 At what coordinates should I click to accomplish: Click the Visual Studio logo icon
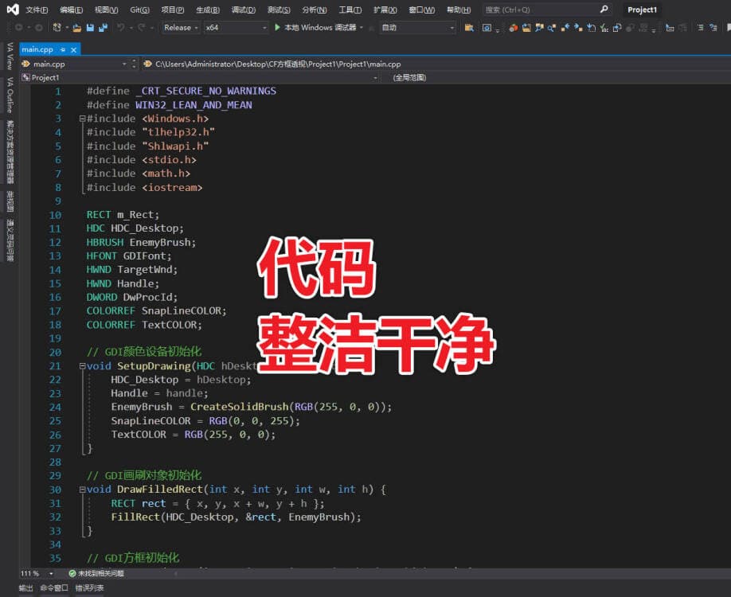tap(11, 10)
